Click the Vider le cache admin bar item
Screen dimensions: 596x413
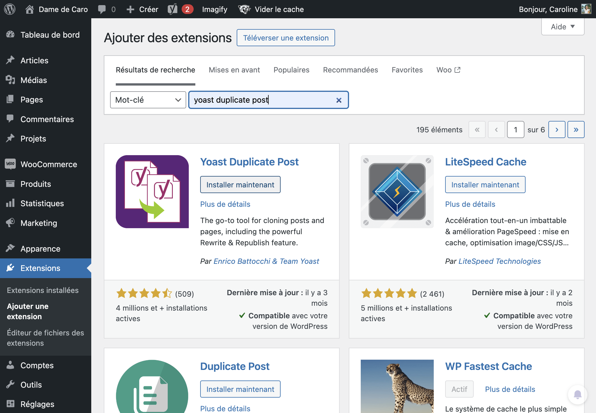271,9
